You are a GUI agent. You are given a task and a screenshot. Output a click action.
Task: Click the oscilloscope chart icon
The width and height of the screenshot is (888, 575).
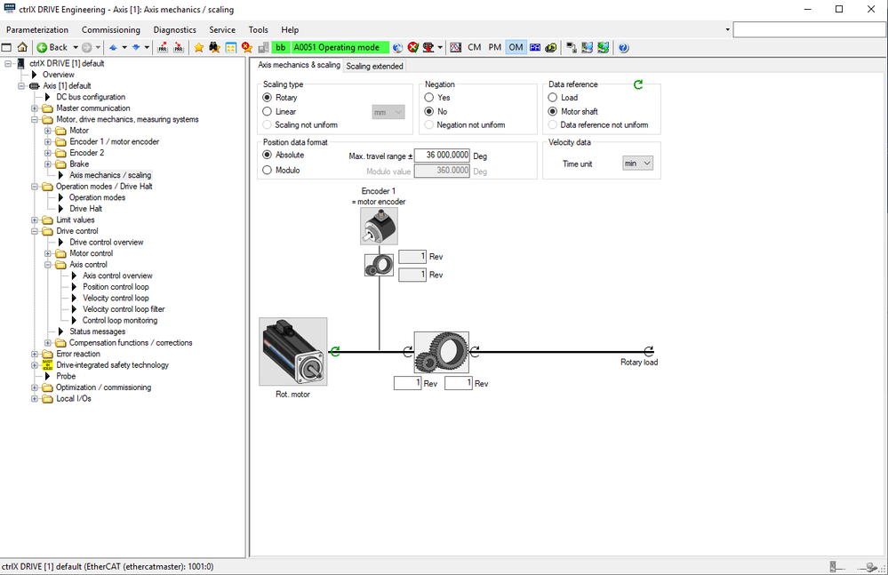[x=456, y=47]
